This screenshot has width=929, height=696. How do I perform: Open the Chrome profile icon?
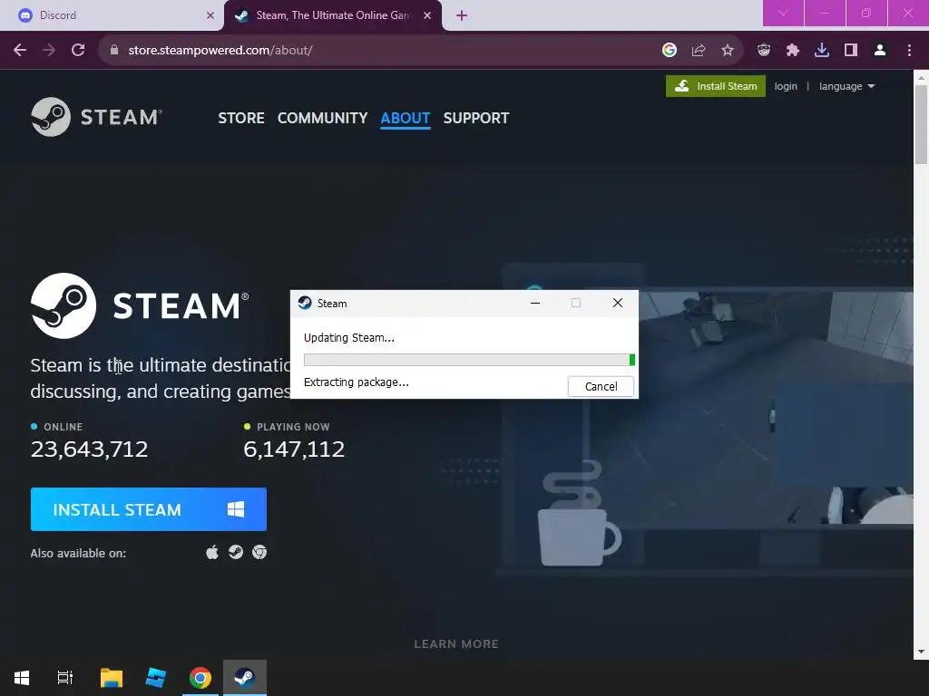click(880, 51)
